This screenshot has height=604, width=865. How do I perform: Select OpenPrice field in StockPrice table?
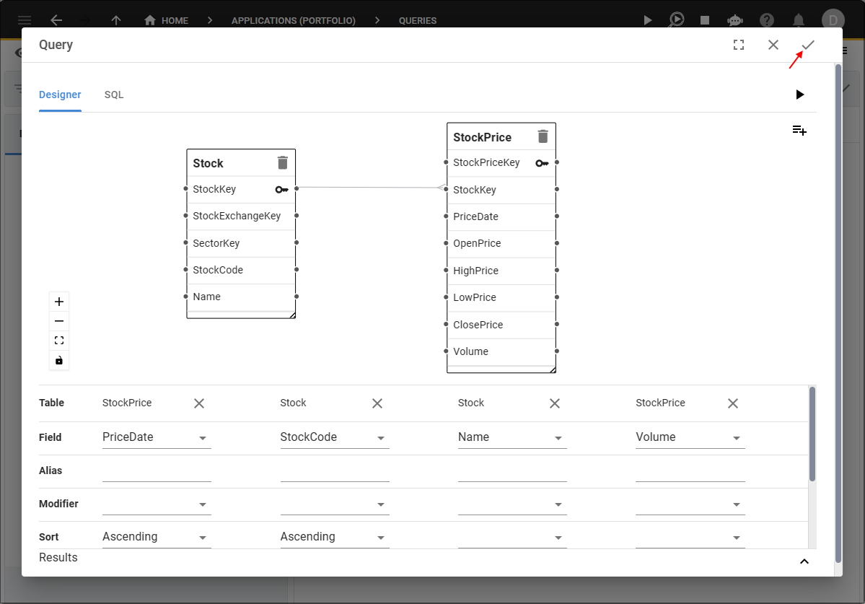[x=501, y=244]
